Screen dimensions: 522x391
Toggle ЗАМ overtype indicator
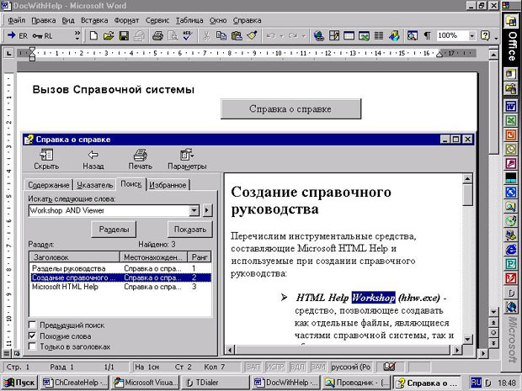coord(318,367)
